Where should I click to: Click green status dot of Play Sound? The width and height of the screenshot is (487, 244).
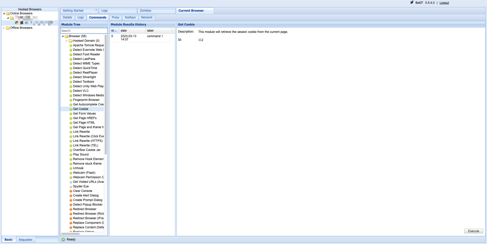71,155
